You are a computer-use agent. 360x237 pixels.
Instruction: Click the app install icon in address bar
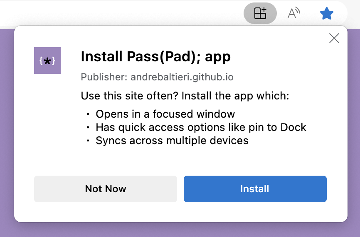260,13
